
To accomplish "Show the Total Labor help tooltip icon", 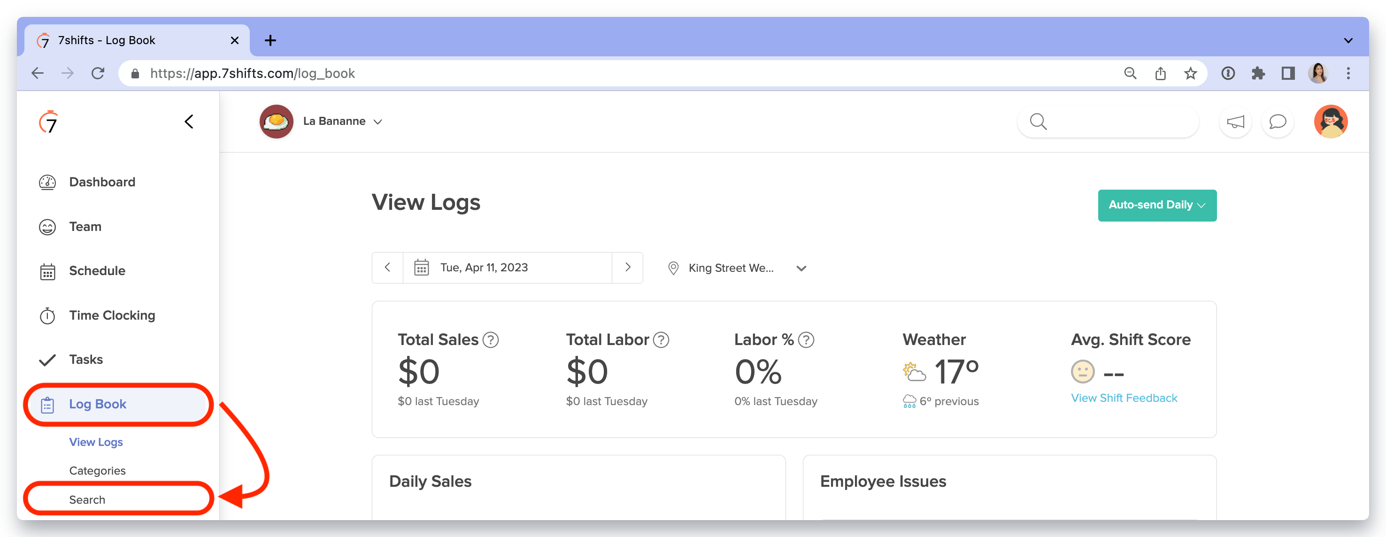I will pos(661,340).
